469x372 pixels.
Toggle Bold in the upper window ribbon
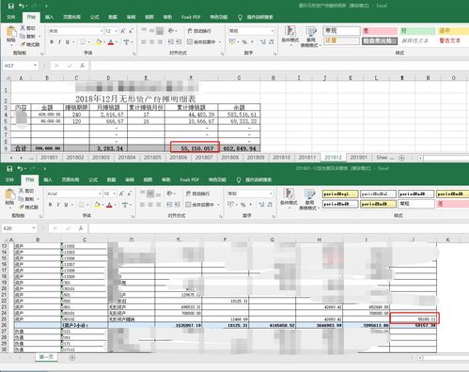pos(52,42)
